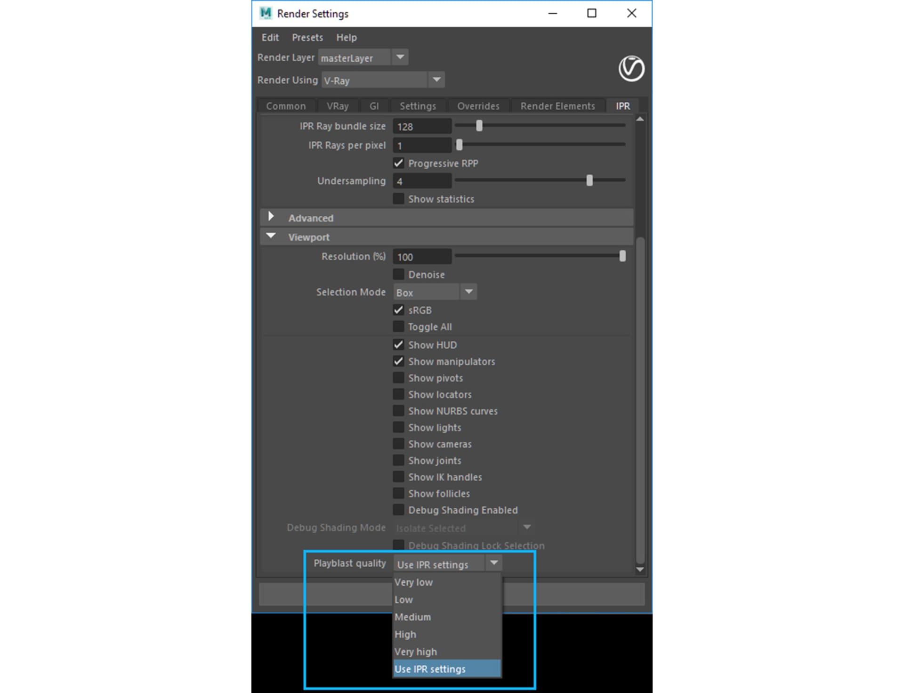Screen dimensions: 904x693
Task: Switch to the Settings tab
Action: coord(418,106)
